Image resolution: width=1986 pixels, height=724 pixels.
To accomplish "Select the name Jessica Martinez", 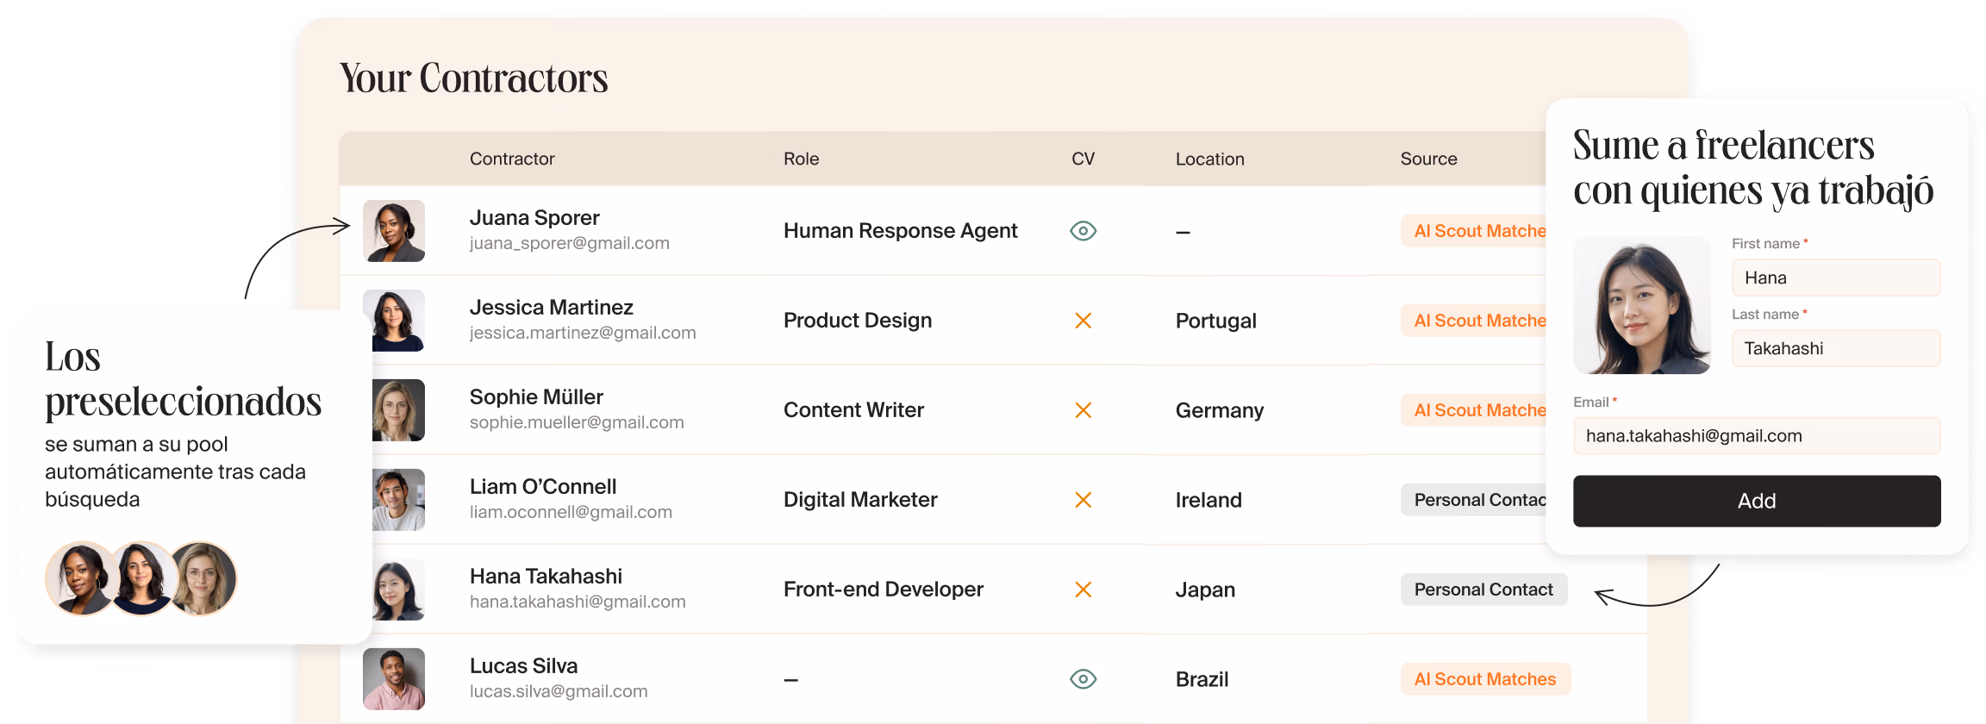I will [552, 308].
